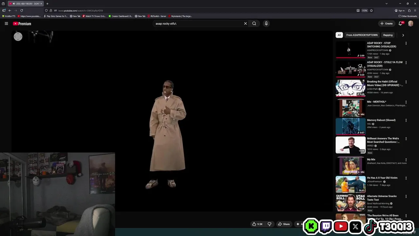
Task: Reset the 110% zoom level indicator
Action: point(364,10)
